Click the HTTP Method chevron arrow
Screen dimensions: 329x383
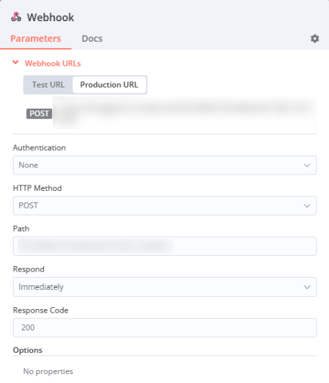point(307,206)
